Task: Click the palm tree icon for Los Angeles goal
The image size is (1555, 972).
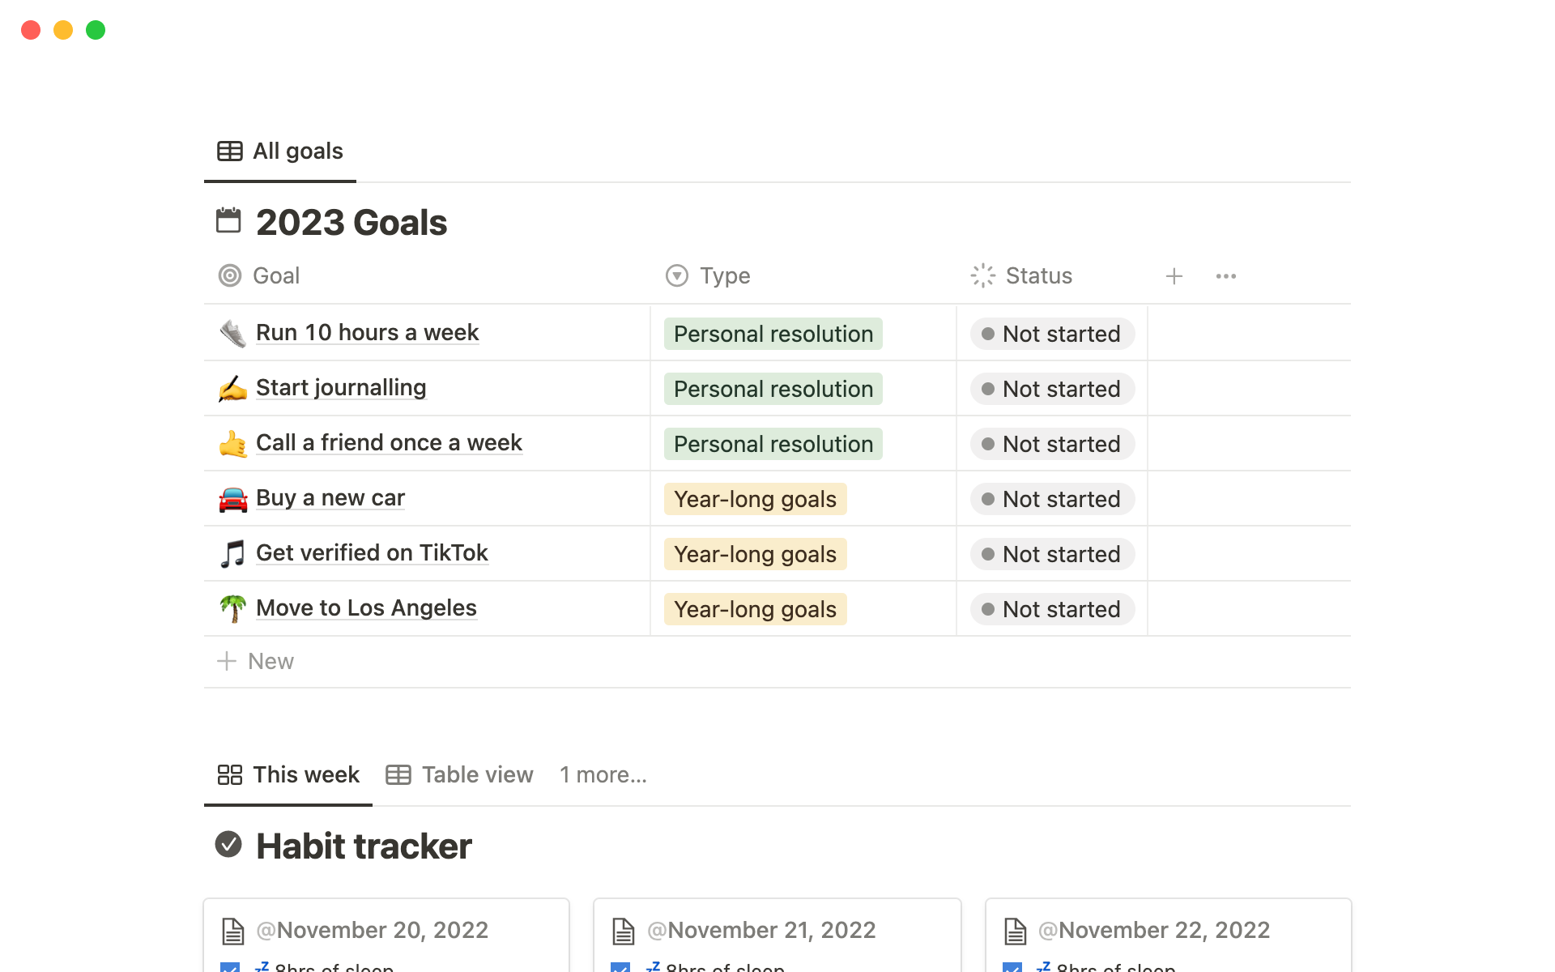Action: coord(232,608)
